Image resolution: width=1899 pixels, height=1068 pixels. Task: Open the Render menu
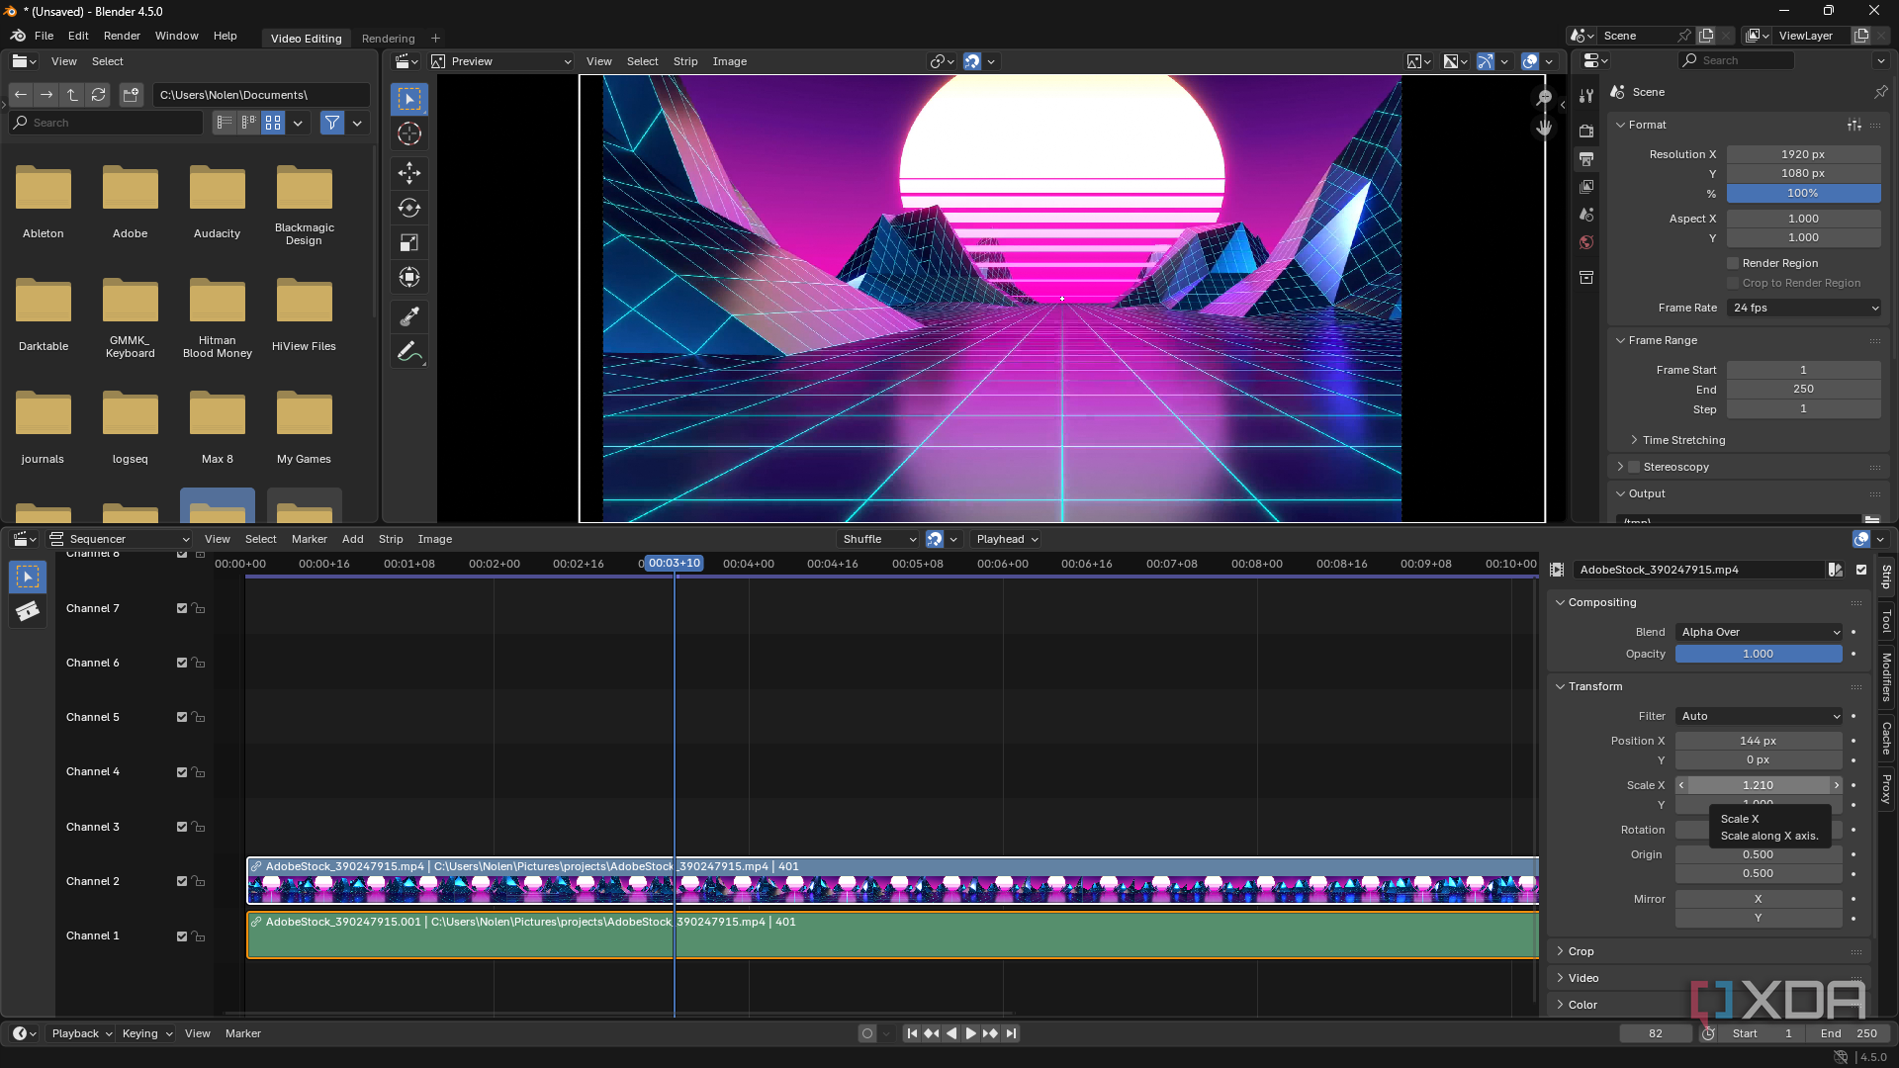pyautogui.click(x=122, y=36)
